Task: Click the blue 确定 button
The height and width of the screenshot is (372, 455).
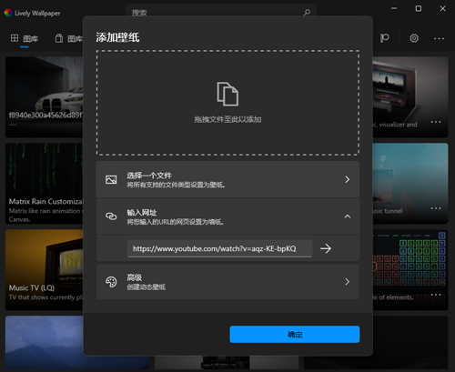Action: 295,335
